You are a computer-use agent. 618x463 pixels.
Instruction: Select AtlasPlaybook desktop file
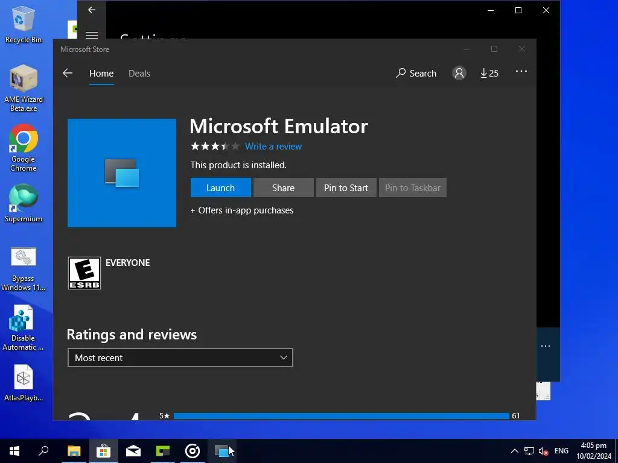pyautogui.click(x=24, y=383)
